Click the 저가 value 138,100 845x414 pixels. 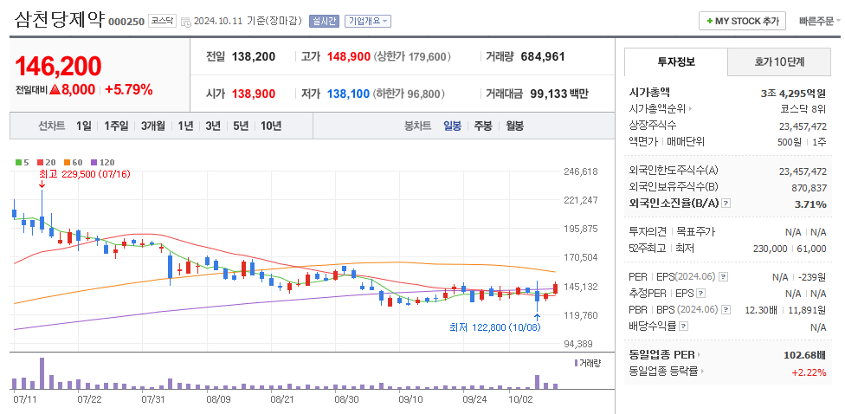[348, 94]
